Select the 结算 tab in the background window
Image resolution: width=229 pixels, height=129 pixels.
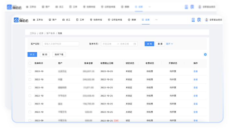coord(139,7)
